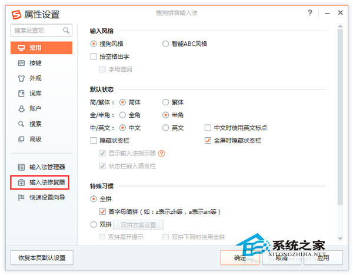The width and height of the screenshot is (353, 275).
Task: Click the Sogou logo icon in title bar
Action: click(x=16, y=15)
